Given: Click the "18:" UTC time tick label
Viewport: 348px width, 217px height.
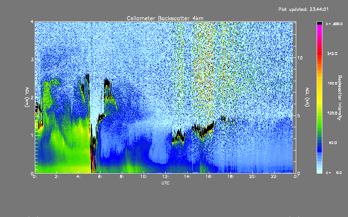Looking at the screenshot, I should tap(231, 177).
